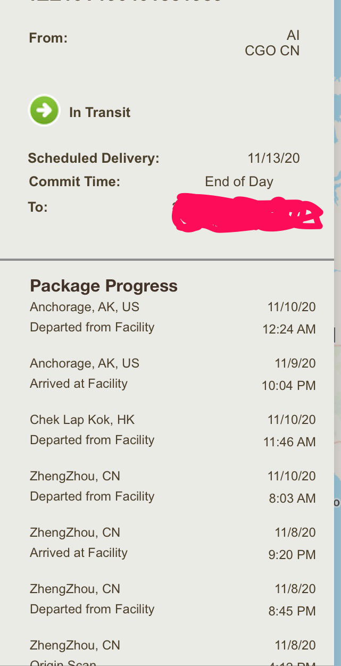
Task: Open the ZhengZhou 9:20 PM arrival entry
Action: 79,553
